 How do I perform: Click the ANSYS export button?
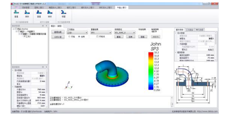156,37
